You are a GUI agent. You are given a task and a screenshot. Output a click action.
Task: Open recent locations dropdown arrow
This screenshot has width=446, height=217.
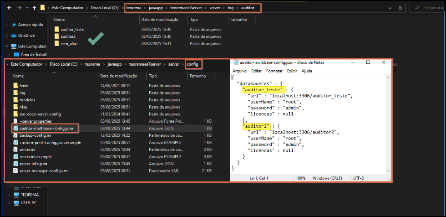(x=28, y=8)
